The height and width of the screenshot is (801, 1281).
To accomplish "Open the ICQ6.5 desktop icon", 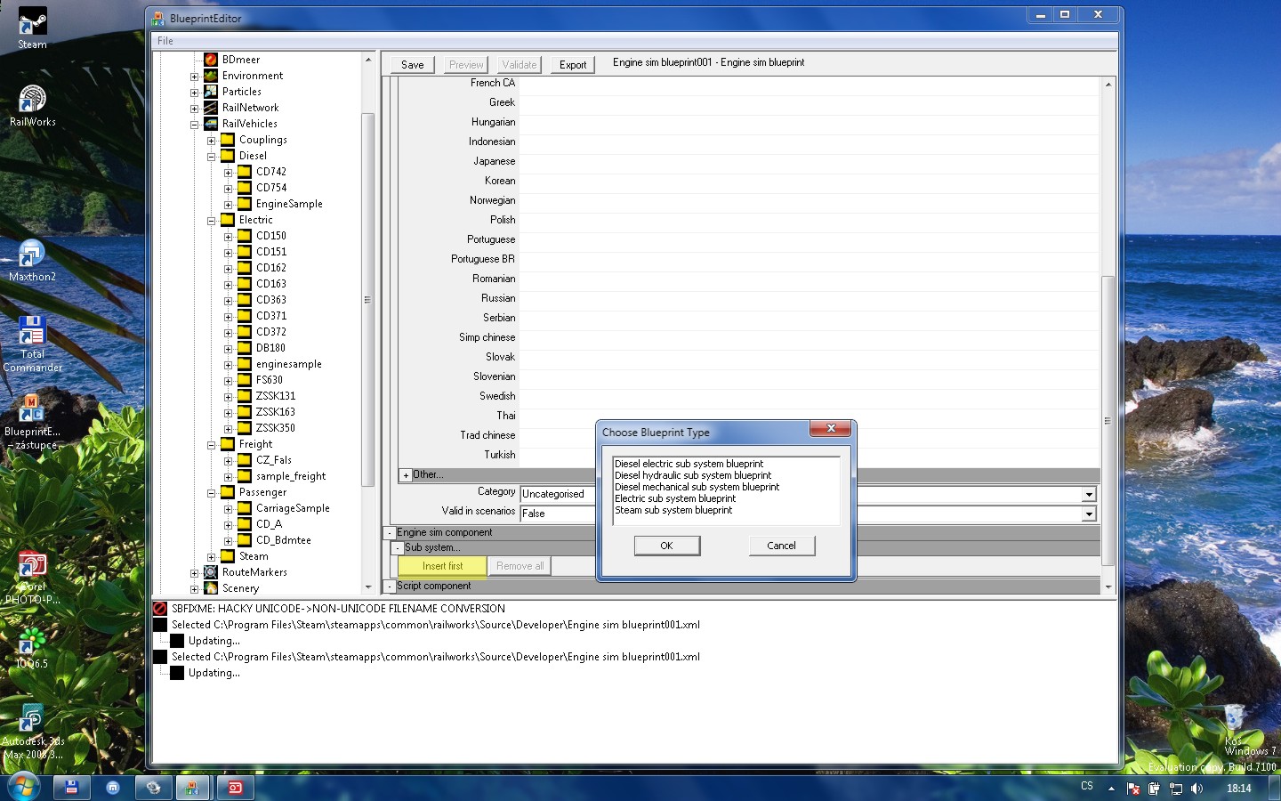I will click(x=32, y=648).
